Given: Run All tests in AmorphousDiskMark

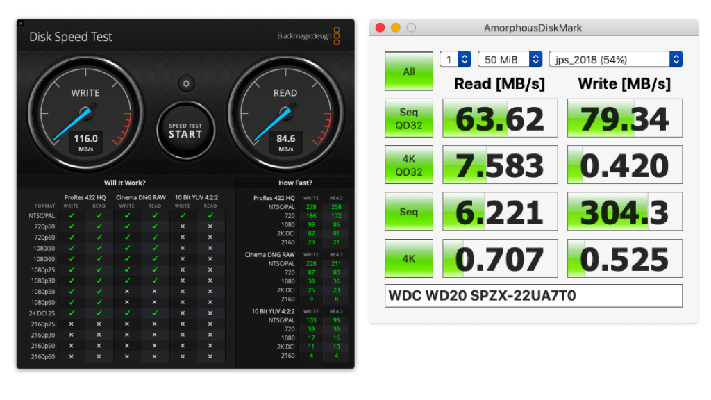Looking at the screenshot, I should (x=408, y=72).
